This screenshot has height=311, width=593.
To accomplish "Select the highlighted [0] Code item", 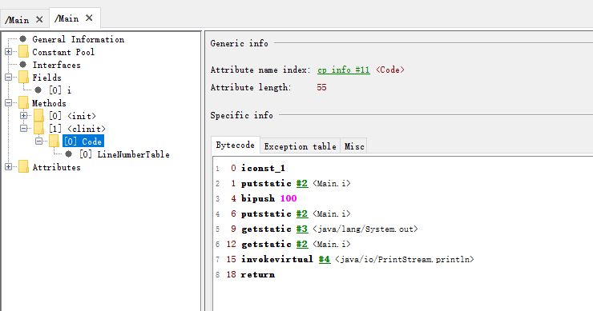I will pyautogui.click(x=83, y=142).
